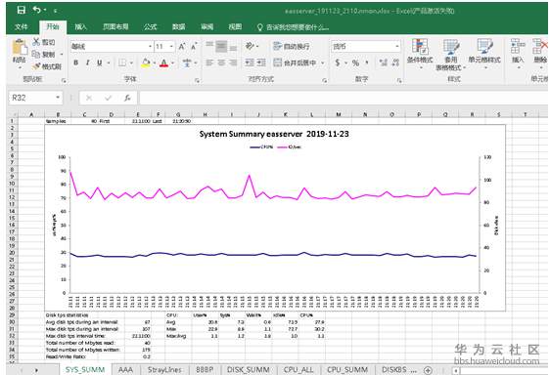
Task: Switch to the 数据 (Data) tab
Action: (178, 27)
